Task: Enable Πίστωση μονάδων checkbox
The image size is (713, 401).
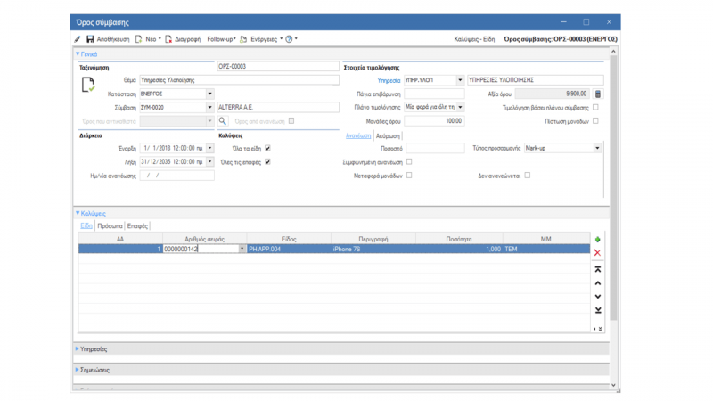Action: point(595,121)
